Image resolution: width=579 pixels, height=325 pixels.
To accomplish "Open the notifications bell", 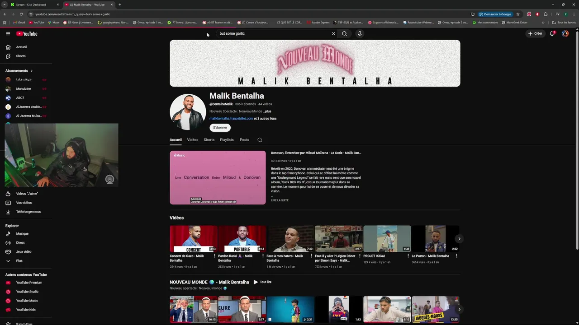I will coord(552,33).
